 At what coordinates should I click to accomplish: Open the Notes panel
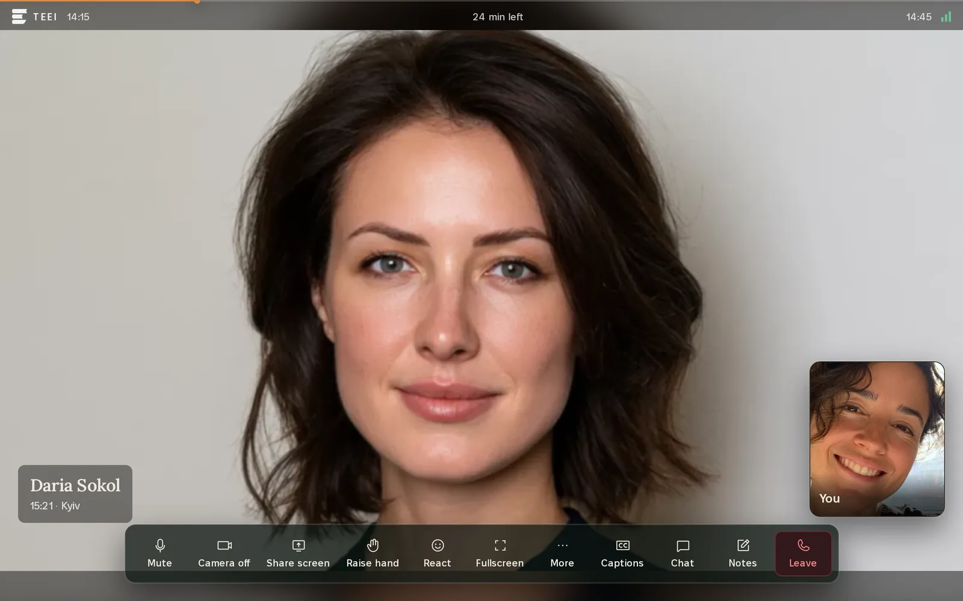pyautogui.click(x=743, y=554)
